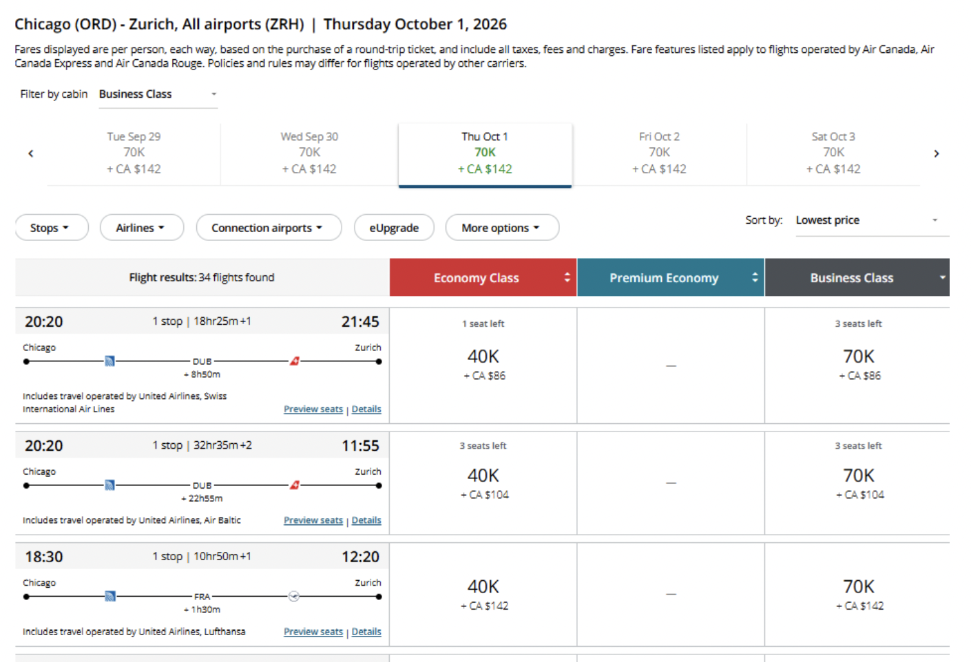Image resolution: width=971 pixels, height=662 pixels.
Task: Expand the Stops filter
Action: (52, 228)
